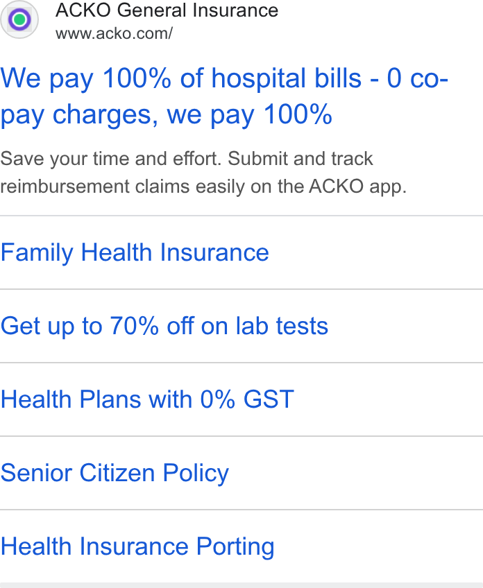Click 'ACKO app' in the ad description
This screenshot has width=483, height=588.
358,187
